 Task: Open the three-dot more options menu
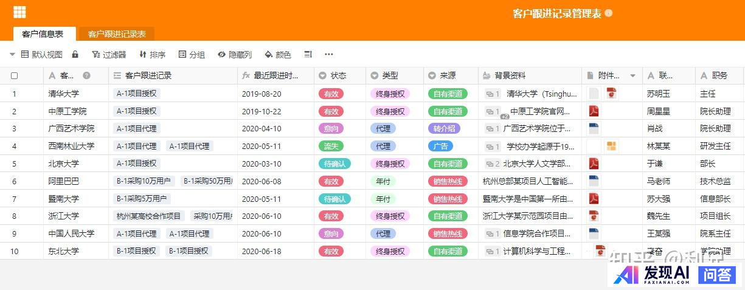[x=329, y=54]
